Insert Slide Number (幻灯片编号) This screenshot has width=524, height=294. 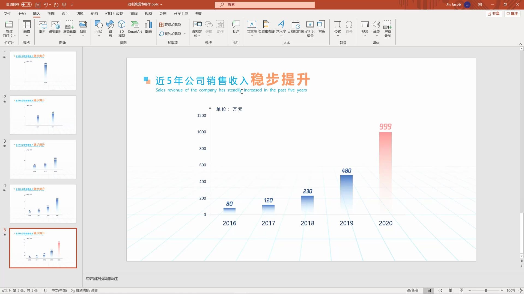pyautogui.click(x=310, y=29)
